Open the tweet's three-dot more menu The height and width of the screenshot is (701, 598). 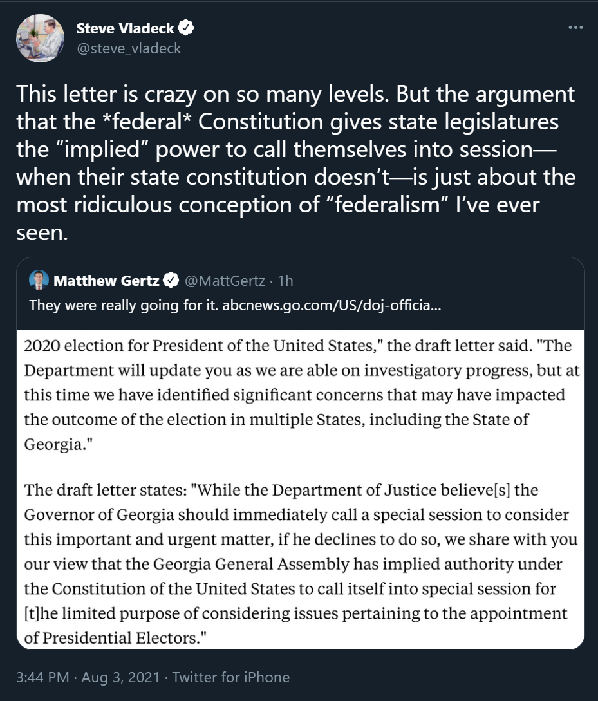click(575, 28)
